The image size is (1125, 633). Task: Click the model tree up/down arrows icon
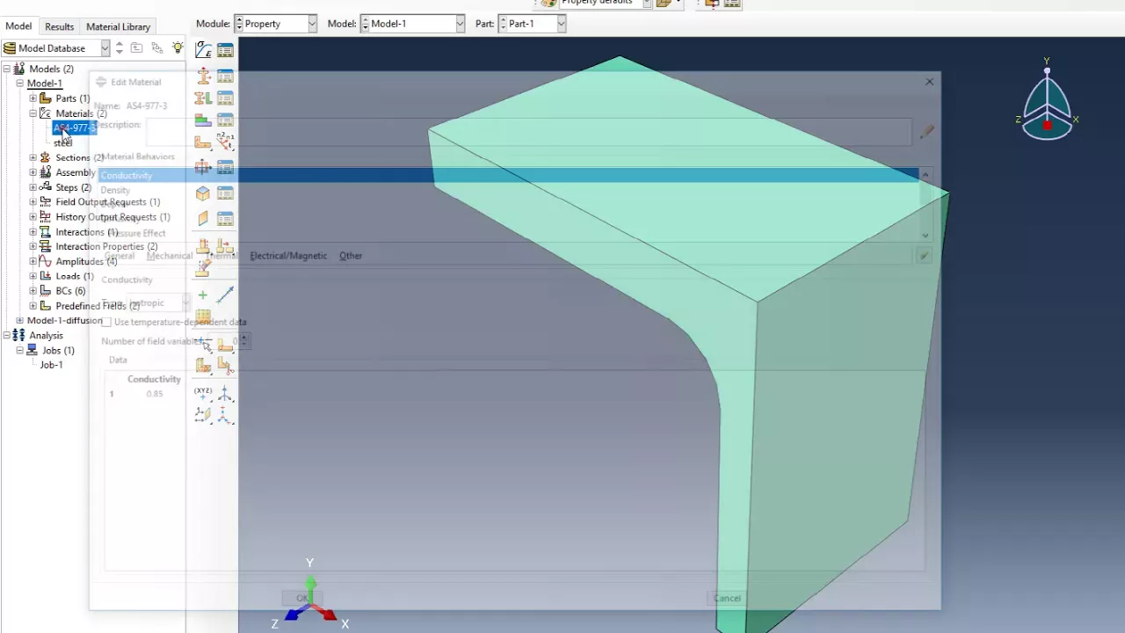coord(120,48)
